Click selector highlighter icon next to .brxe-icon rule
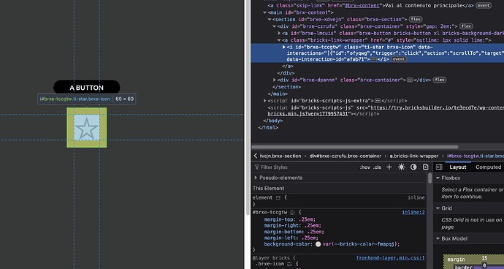 coord(289,264)
